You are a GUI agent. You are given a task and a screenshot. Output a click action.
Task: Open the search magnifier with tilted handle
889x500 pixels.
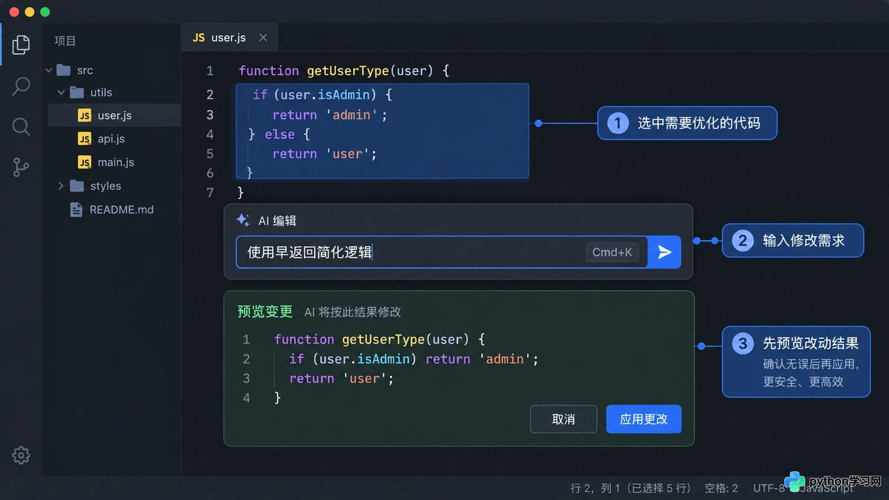[21, 86]
